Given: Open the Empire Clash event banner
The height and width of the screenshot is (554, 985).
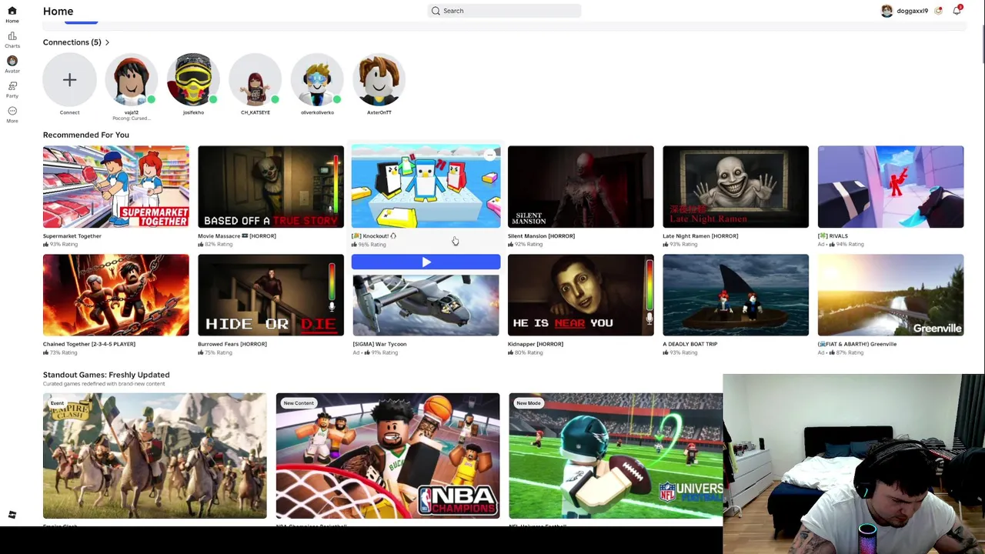Looking at the screenshot, I should pos(155,456).
